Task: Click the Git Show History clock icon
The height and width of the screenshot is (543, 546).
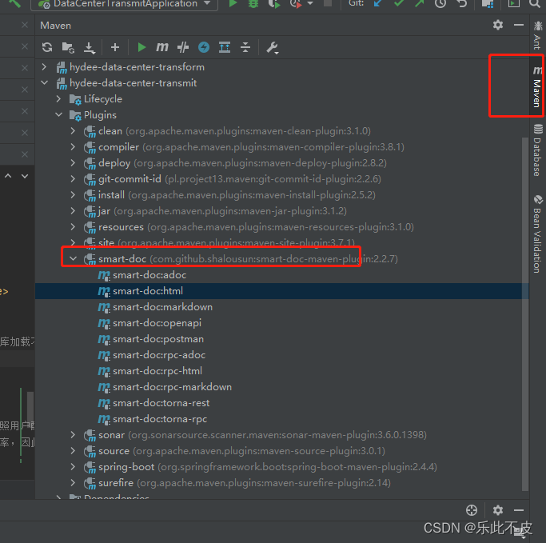Action: [440, 4]
